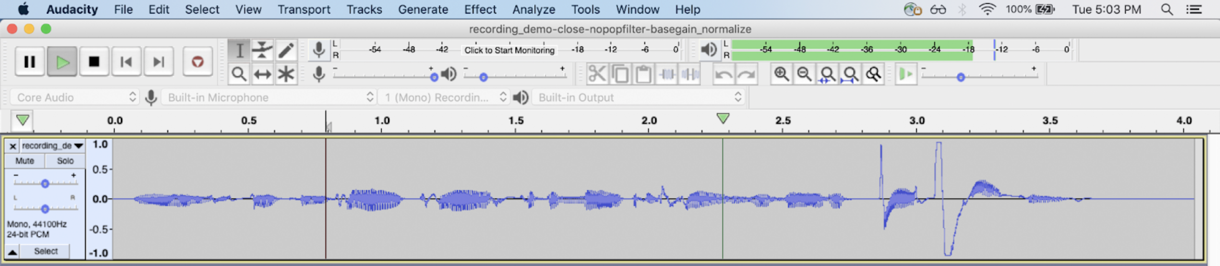Open Notification Center list icon
This screenshot has width=1220, height=266.
tap(1194, 9)
